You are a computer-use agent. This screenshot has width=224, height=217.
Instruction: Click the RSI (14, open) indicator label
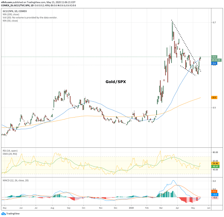tap(10, 151)
